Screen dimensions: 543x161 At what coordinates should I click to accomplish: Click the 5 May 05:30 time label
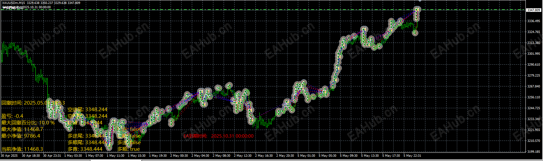tap(328, 156)
